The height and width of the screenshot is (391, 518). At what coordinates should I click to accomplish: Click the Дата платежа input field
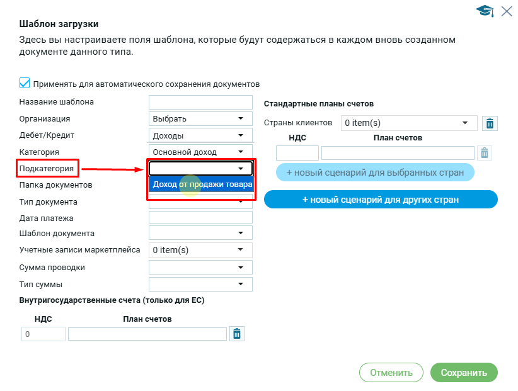tap(200, 218)
